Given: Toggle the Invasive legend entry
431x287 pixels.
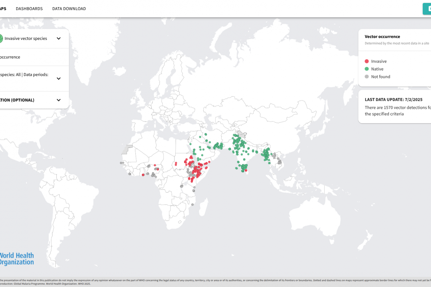Looking at the screenshot, I should tap(379, 61).
